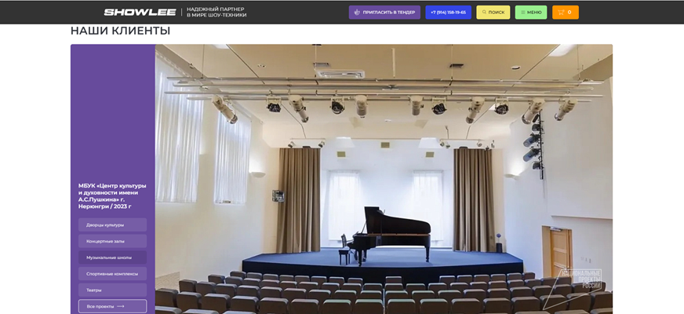The width and height of the screenshot is (684, 314).
Task: Click the Наши клиенты heading
Action: click(120, 31)
